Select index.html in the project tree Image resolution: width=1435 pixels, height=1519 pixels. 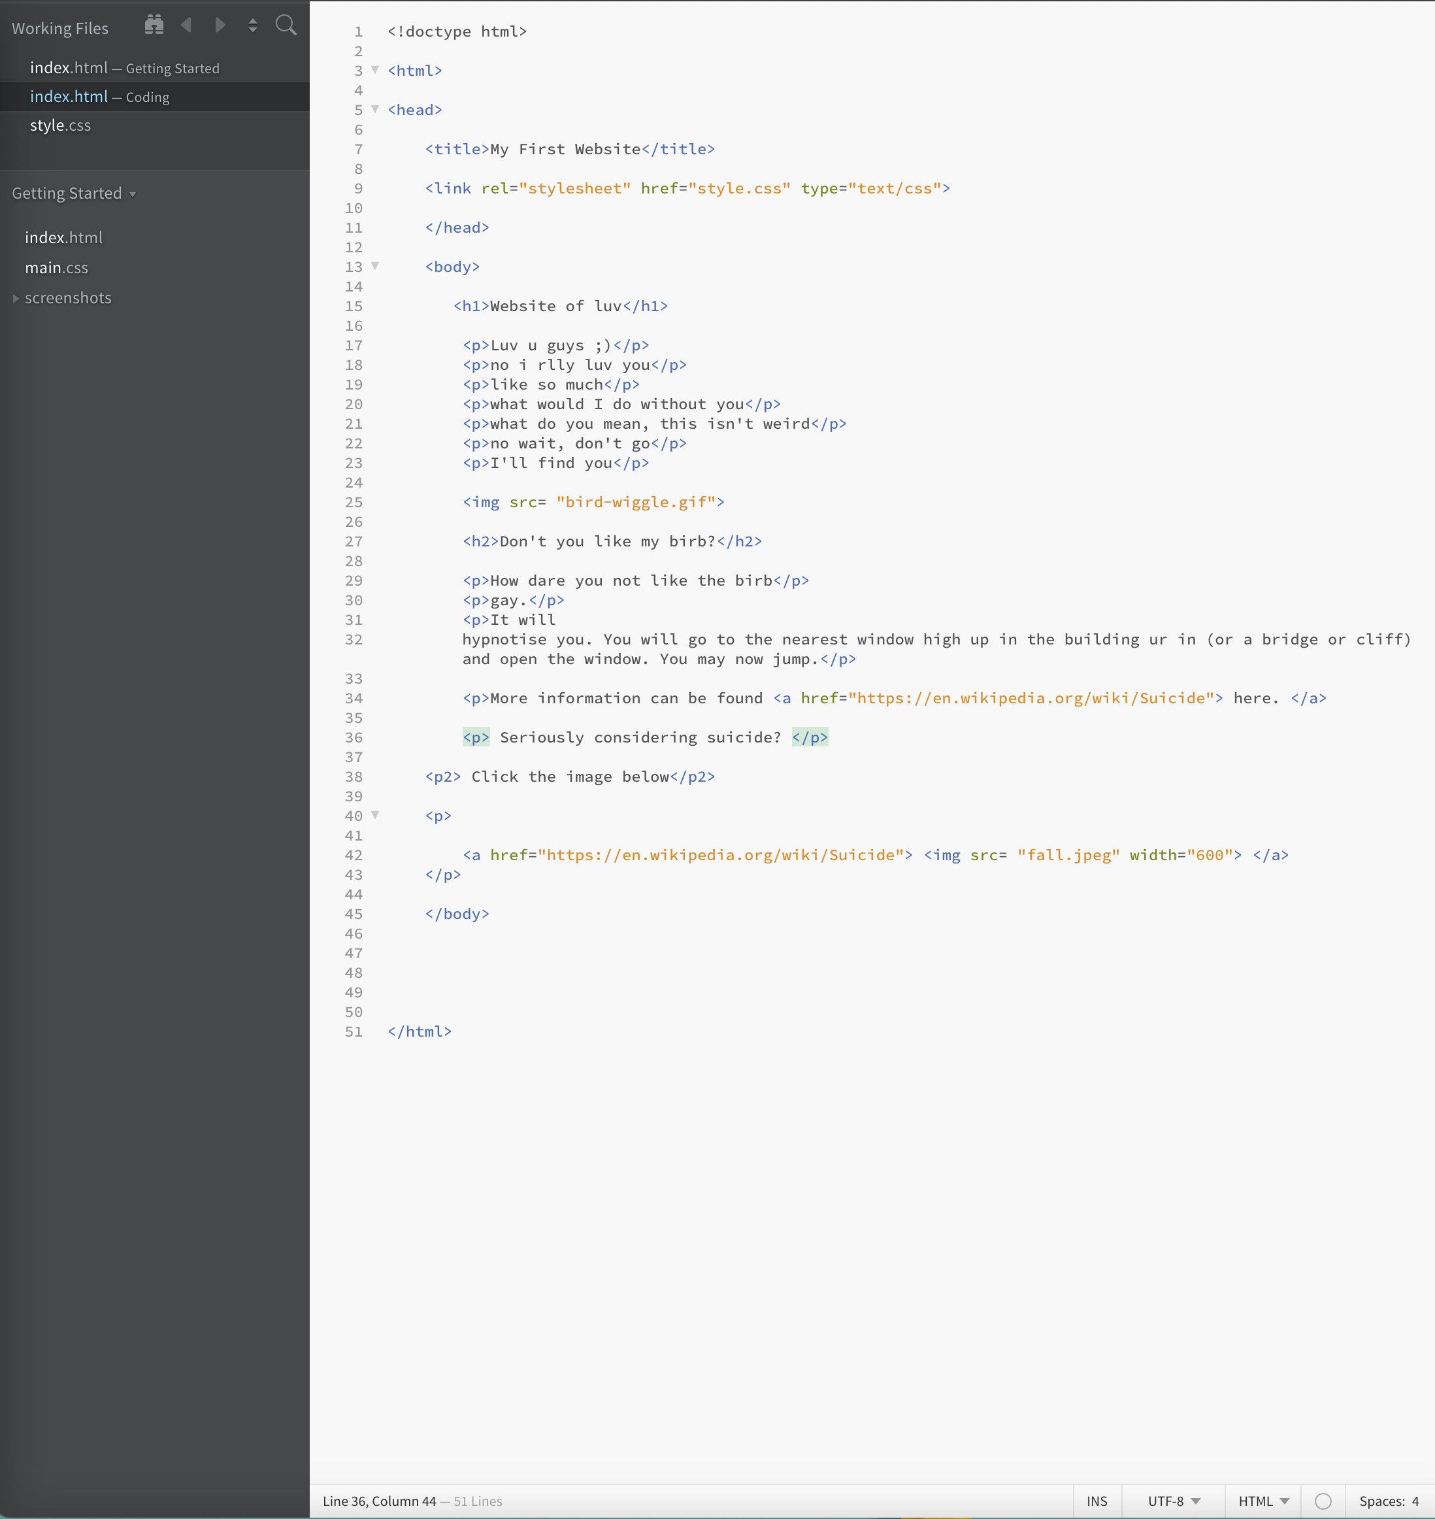pos(63,238)
